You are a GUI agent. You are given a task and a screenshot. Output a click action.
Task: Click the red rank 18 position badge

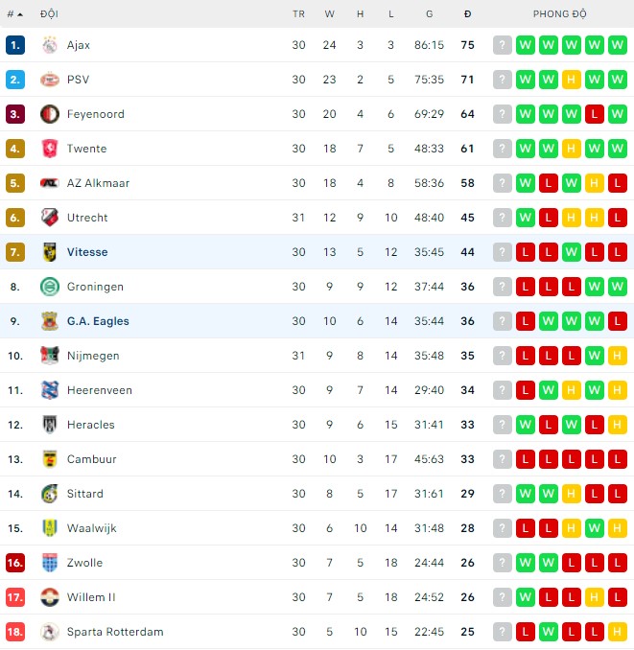[14, 632]
